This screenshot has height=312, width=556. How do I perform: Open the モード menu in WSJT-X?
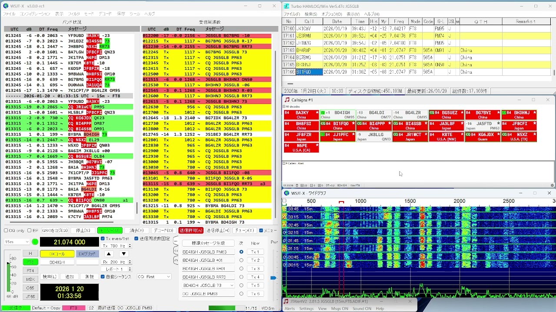pyautogui.click(x=89, y=14)
